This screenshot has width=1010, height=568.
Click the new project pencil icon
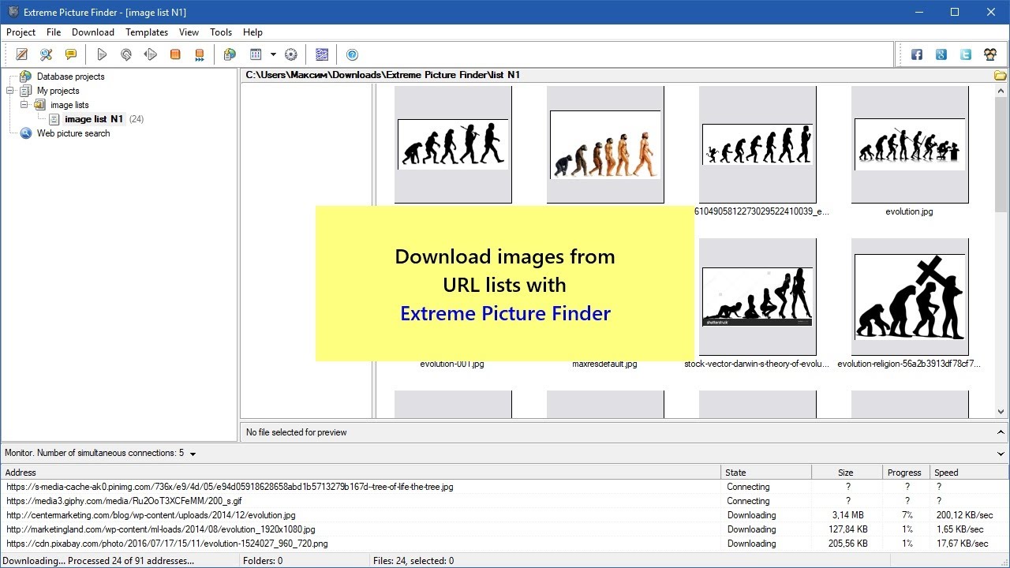22,54
